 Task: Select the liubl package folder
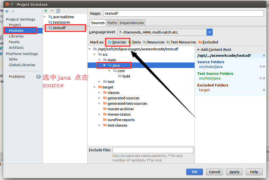pyautogui.click(x=124, y=76)
